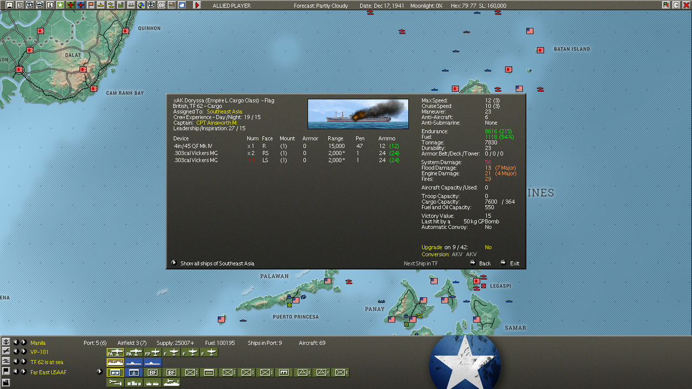
Task: Click the red end-turn arrow icon
Action: click(197, 5)
